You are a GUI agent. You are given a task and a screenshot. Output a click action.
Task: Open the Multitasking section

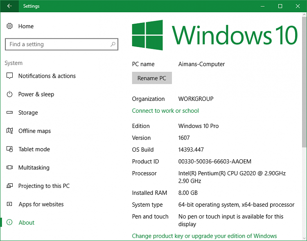[34, 167]
